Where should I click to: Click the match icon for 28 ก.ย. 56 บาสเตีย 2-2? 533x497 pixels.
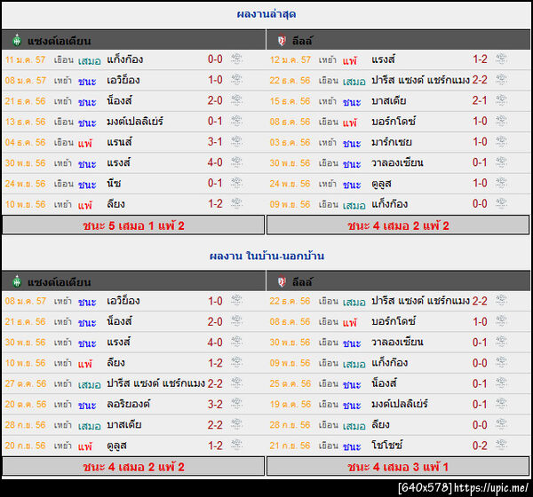pos(236,424)
